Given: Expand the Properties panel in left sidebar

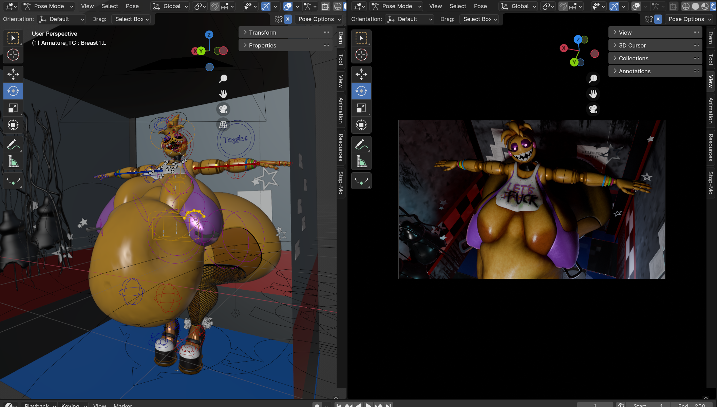Looking at the screenshot, I should 285,45.
